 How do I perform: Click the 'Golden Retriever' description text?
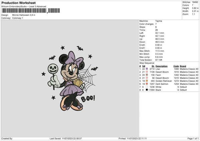(x=164, y=81)
